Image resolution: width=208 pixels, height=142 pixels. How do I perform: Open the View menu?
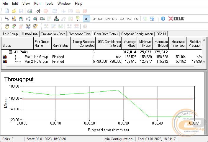pyautogui.click(x=26, y=4)
